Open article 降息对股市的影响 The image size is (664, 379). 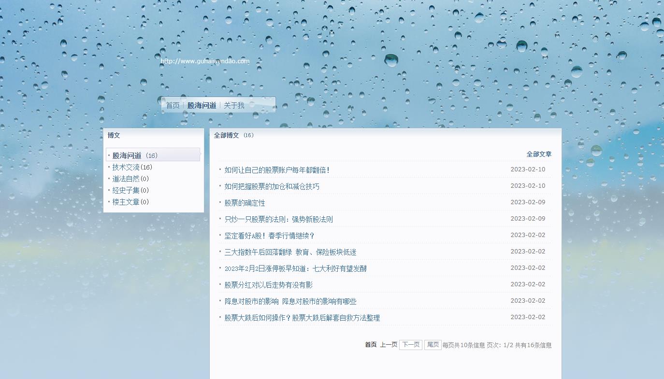(290, 301)
